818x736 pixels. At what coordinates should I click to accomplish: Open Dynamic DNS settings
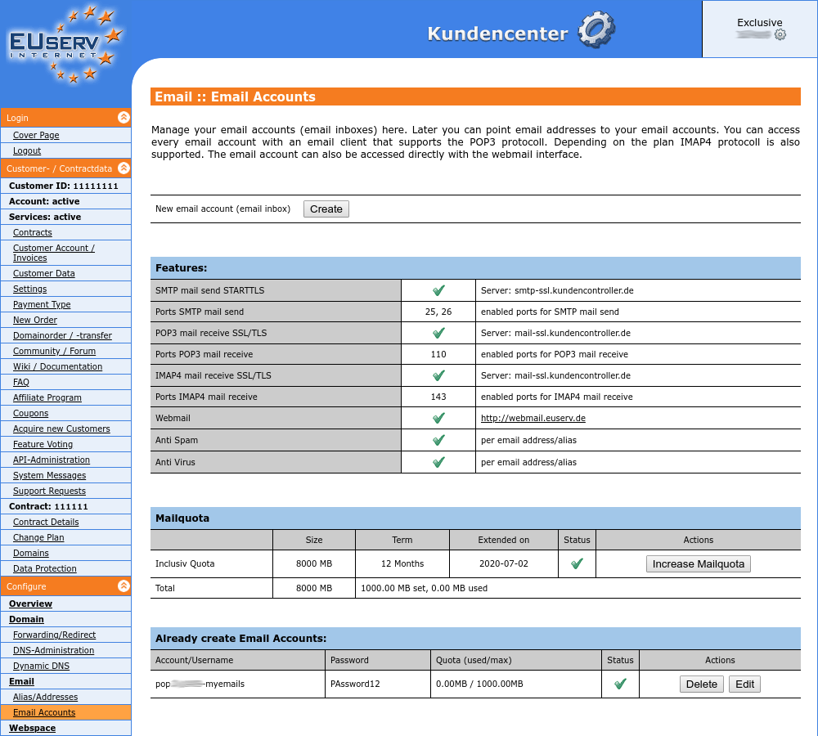pyautogui.click(x=41, y=666)
